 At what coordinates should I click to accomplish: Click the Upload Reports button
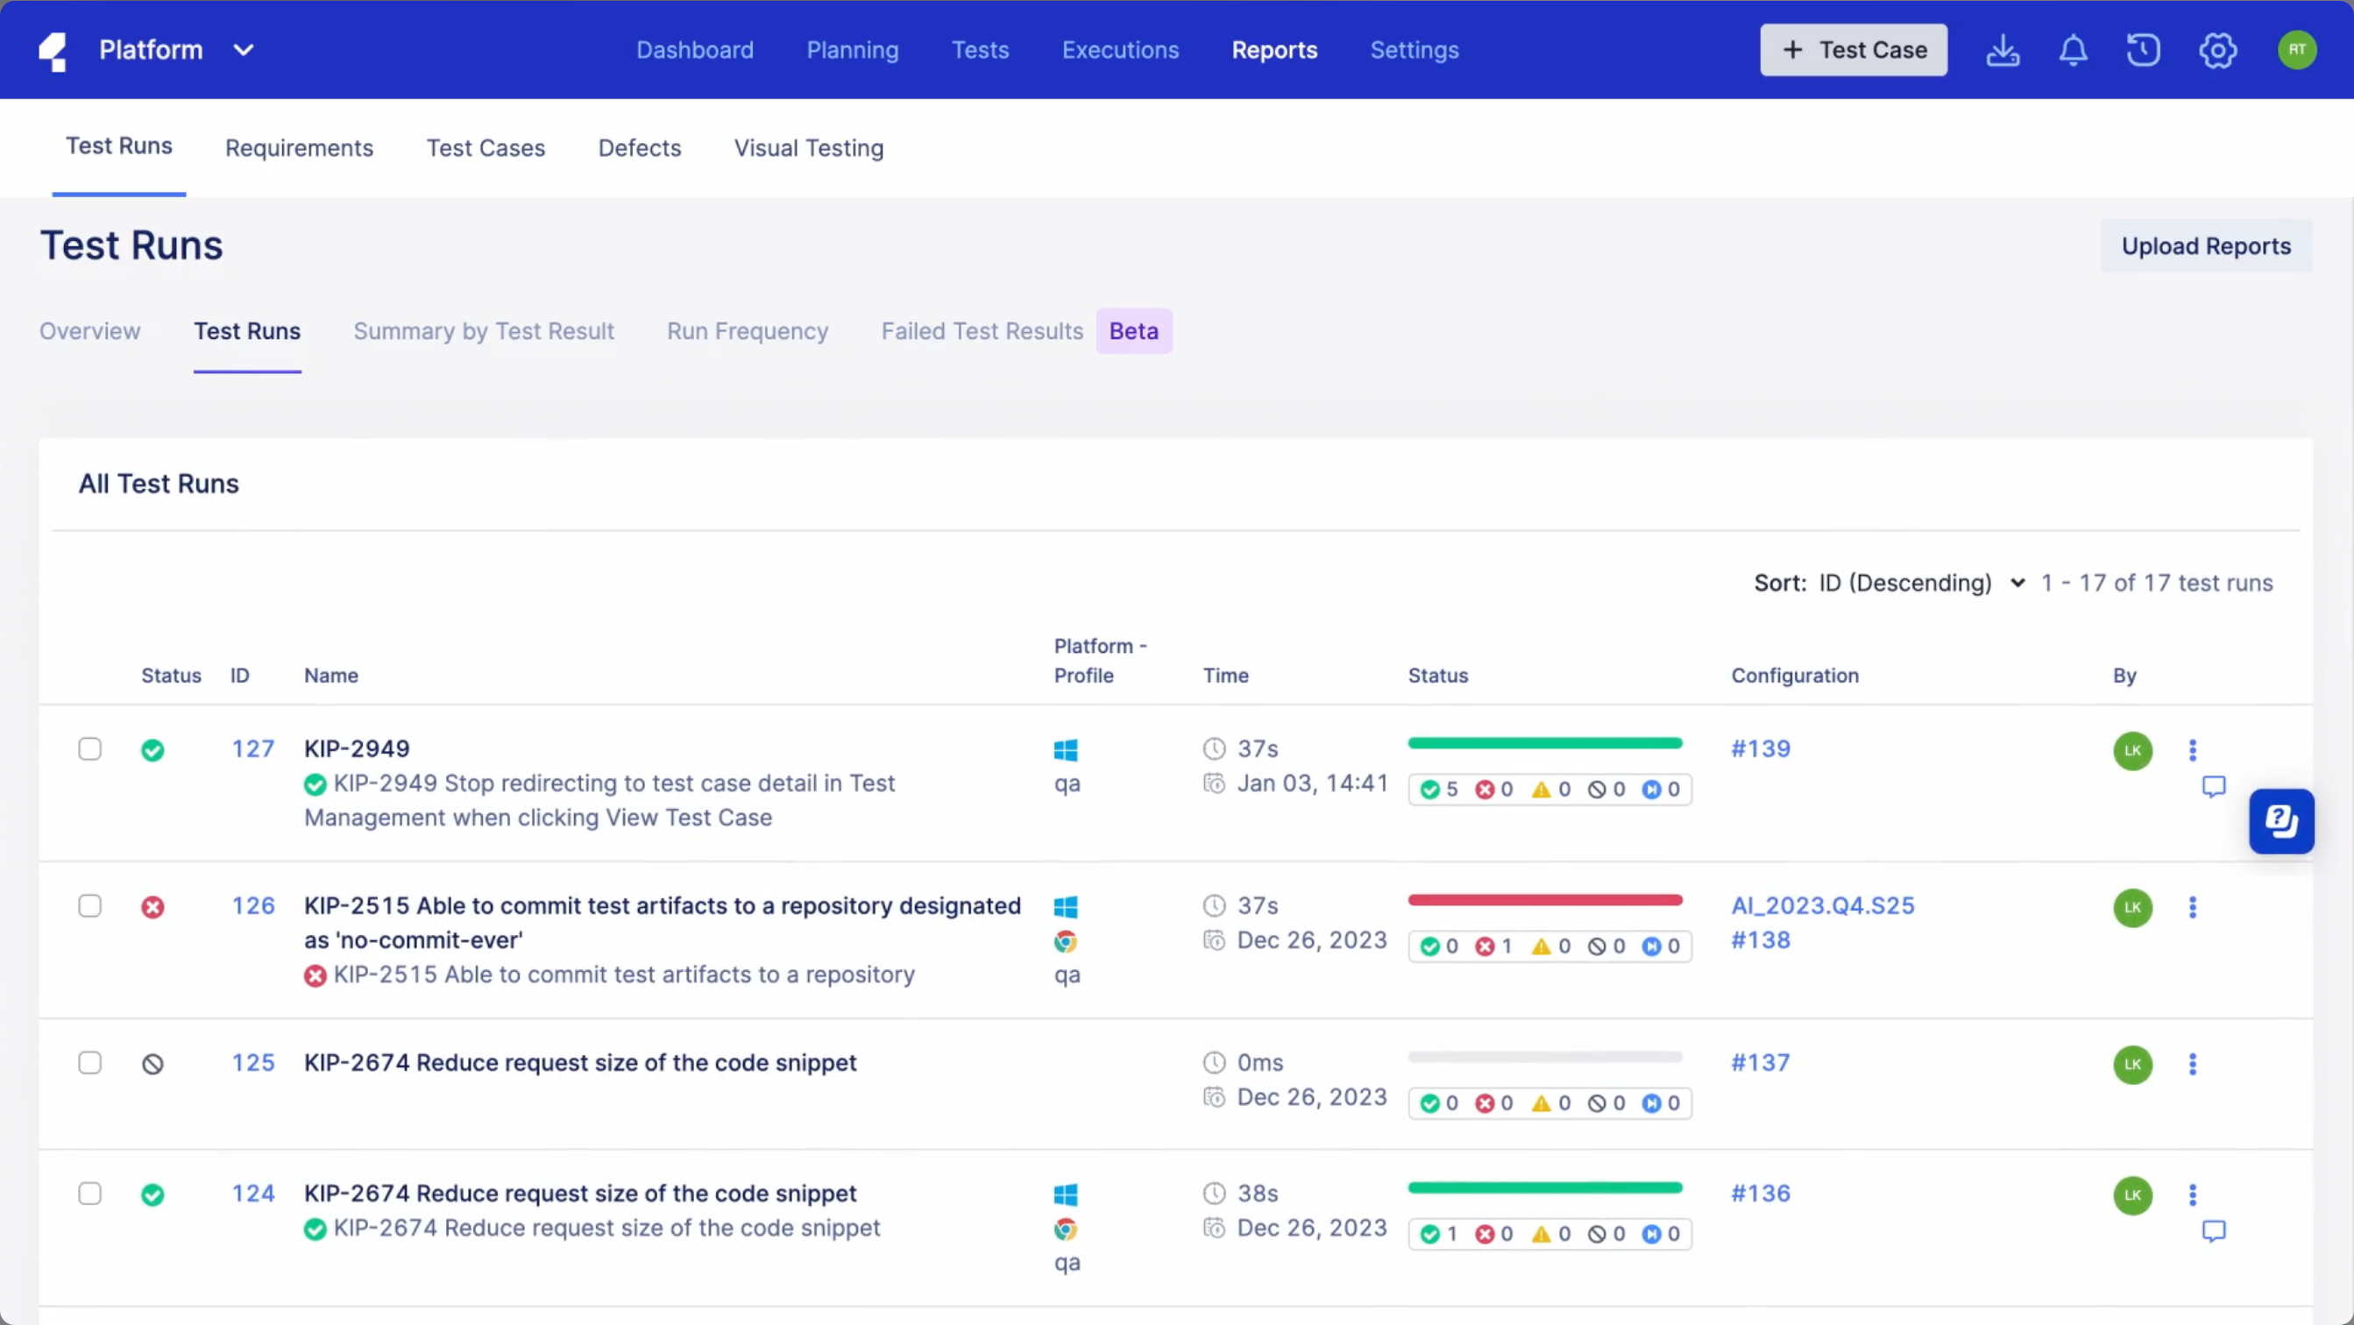pyautogui.click(x=2205, y=246)
